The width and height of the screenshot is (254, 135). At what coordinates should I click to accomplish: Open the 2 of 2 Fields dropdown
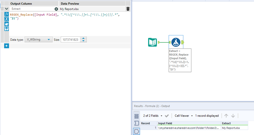click(153, 116)
